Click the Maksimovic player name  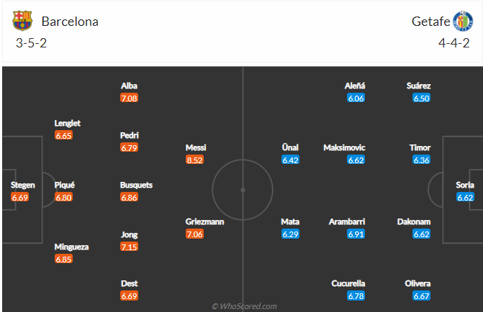coord(344,147)
